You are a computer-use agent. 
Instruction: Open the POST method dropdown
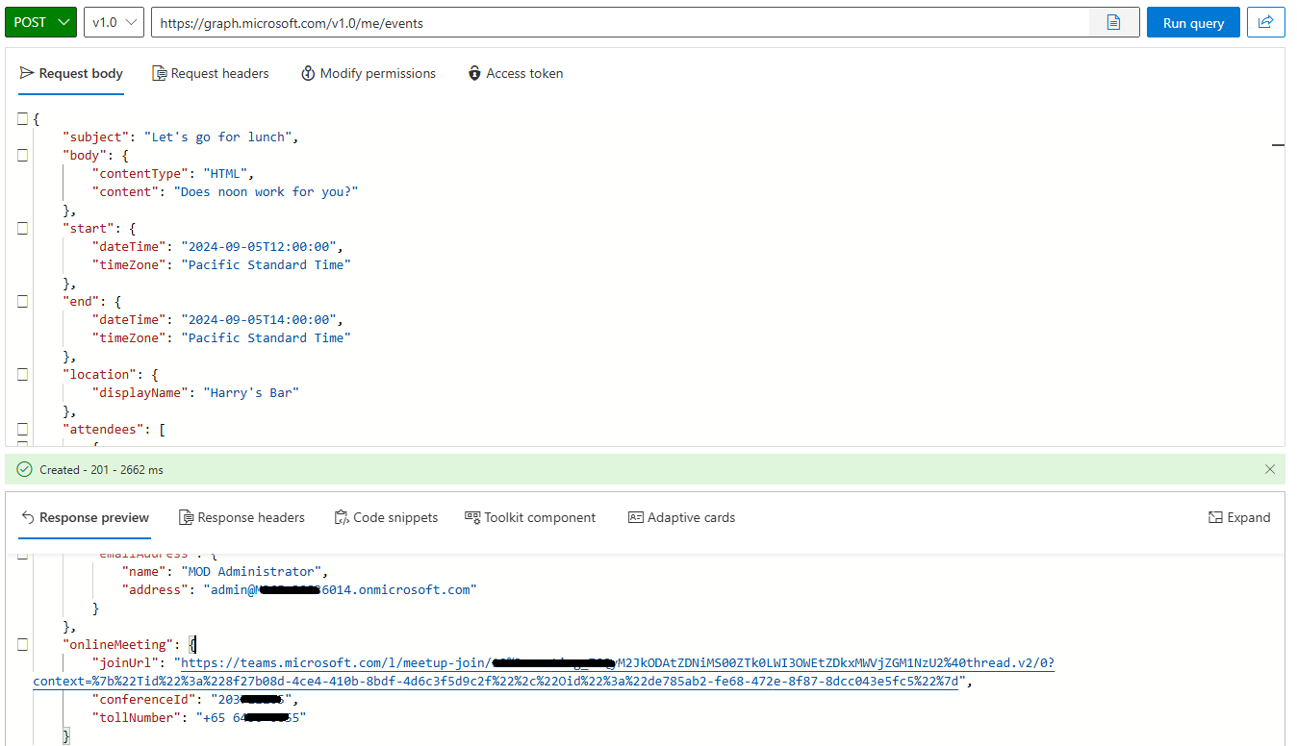pos(40,21)
